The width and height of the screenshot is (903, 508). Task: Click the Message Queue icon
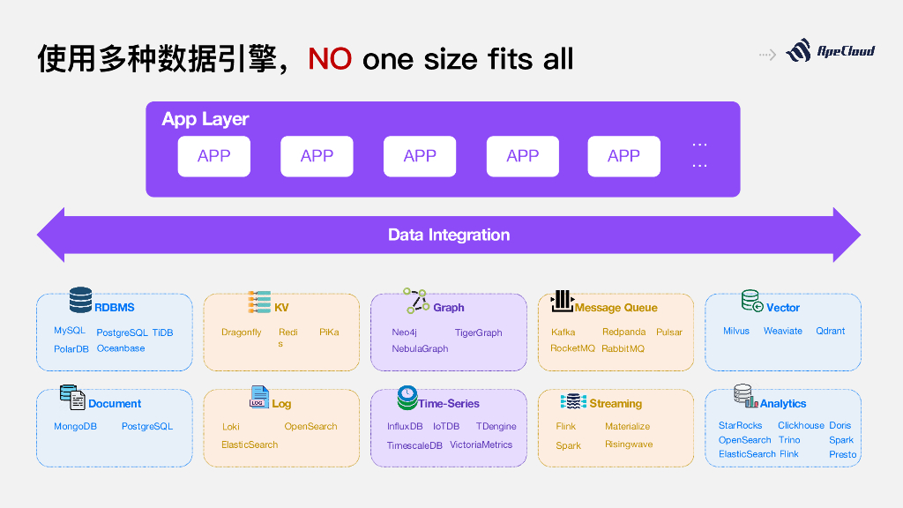pyautogui.click(x=562, y=301)
